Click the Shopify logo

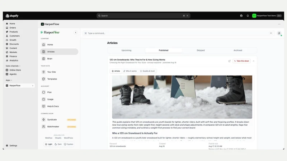point(12,16)
